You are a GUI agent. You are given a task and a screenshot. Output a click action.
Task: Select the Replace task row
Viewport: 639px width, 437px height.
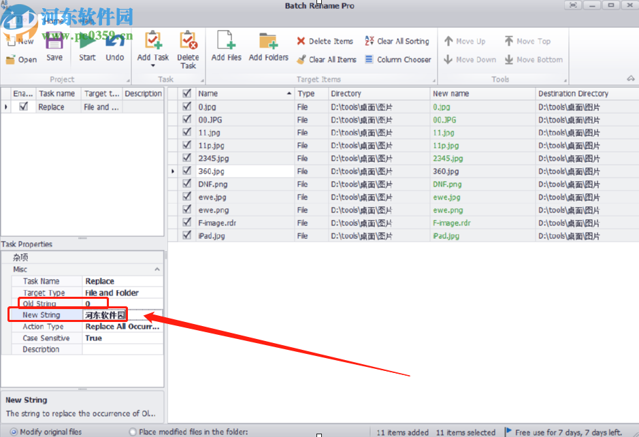[82, 107]
